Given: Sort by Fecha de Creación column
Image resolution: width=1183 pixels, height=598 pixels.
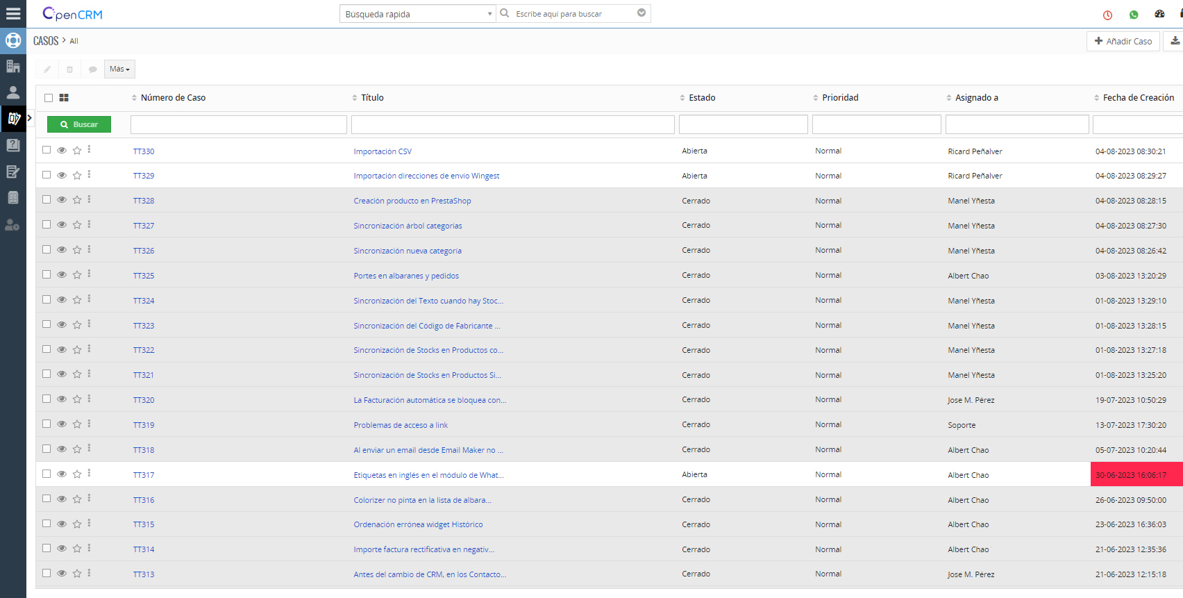Looking at the screenshot, I should point(1139,98).
